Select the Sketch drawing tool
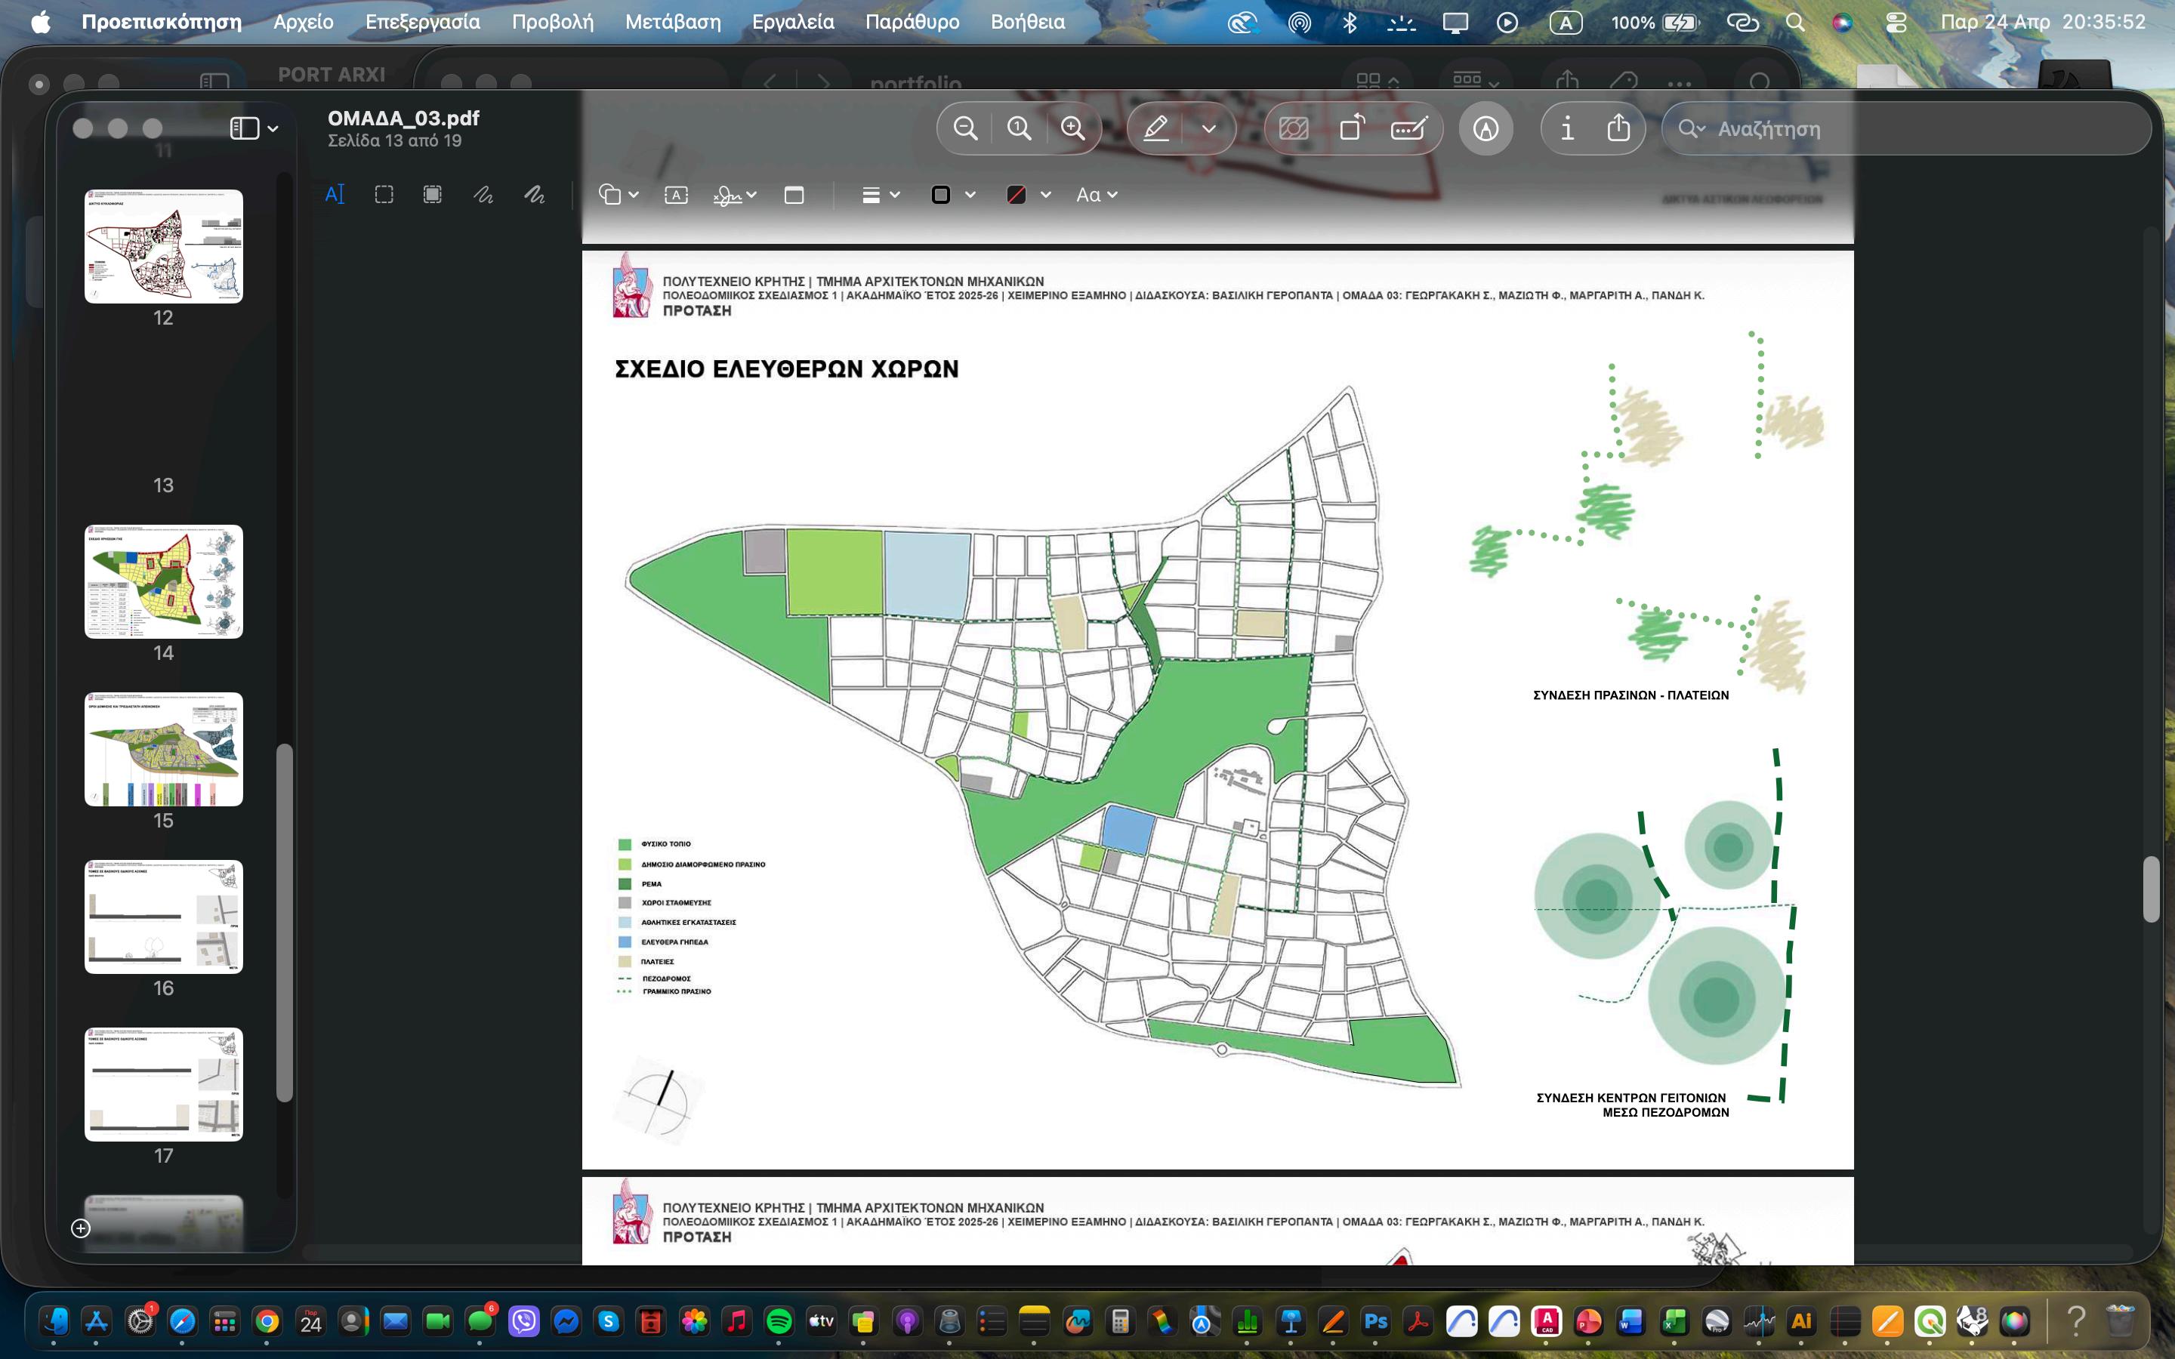This screenshot has height=1359, width=2175. click(x=483, y=195)
